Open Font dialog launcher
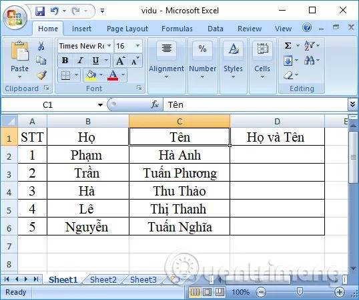This screenshot has height=300, width=359. click(139, 88)
